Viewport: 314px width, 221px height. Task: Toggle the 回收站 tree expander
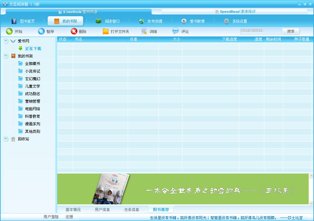tap(6, 139)
